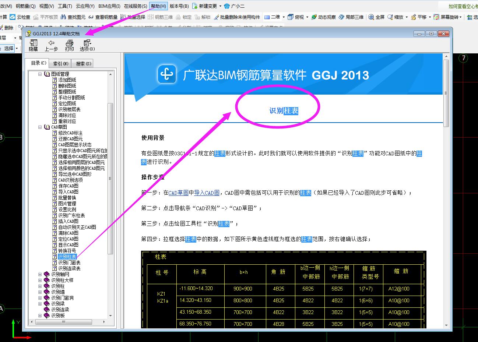Image resolution: width=478 pixels, height=342 pixels.
Task: Expand the 识别门窗洞 tree node
Action: click(x=40, y=298)
